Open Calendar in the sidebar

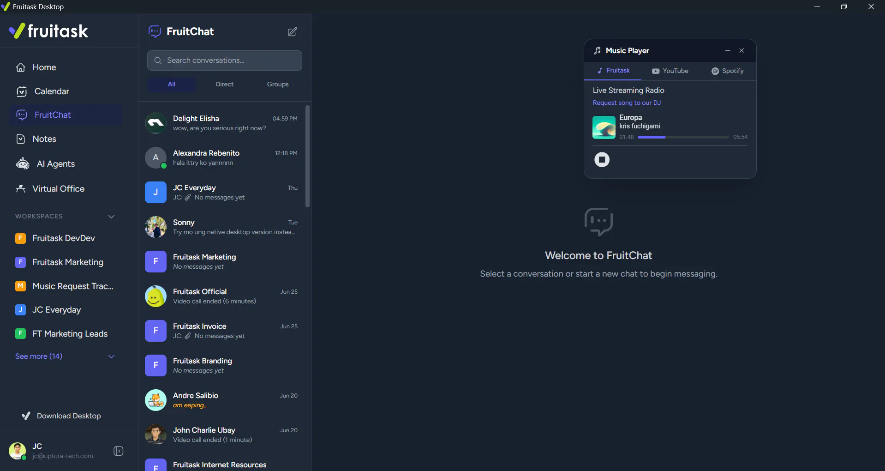click(x=66, y=91)
